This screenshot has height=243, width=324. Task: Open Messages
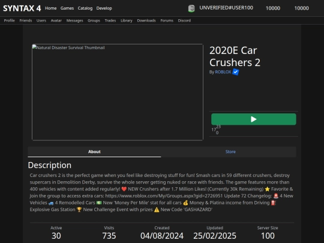pos(74,20)
